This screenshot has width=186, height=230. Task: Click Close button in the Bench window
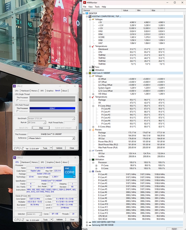coord(72,148)
